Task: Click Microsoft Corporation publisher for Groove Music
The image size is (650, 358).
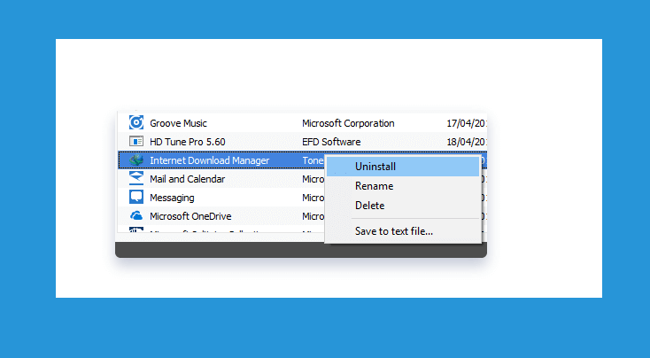Action: (348, 123)
